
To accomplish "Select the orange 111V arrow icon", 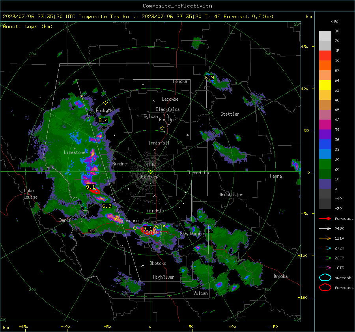I will tap(325, 238).
